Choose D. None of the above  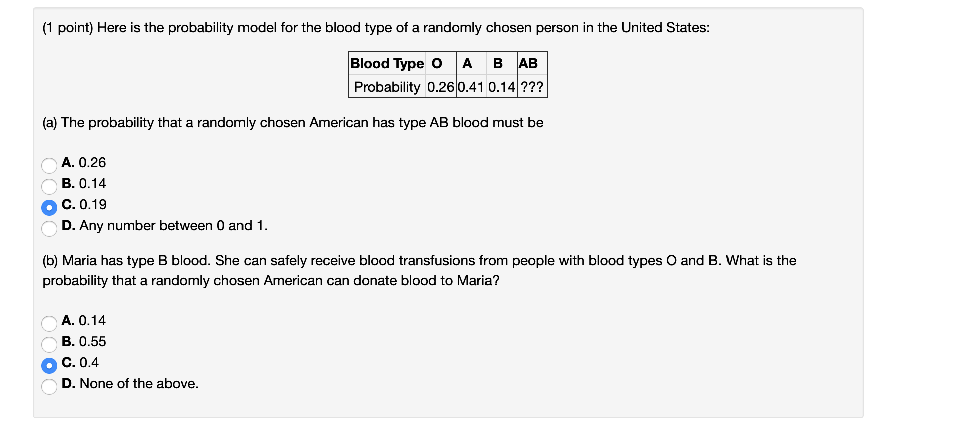point(49,386)
